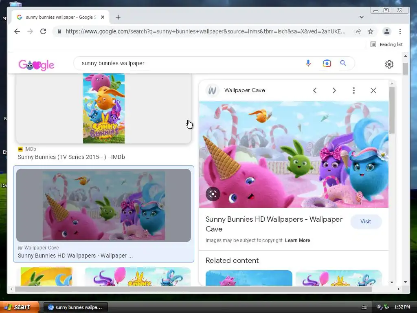Open the IMDb Sunny Bunnies poster thumbnail
This screenshot has height=313, width=417.
pyautogui.click(x=104, y=108)
